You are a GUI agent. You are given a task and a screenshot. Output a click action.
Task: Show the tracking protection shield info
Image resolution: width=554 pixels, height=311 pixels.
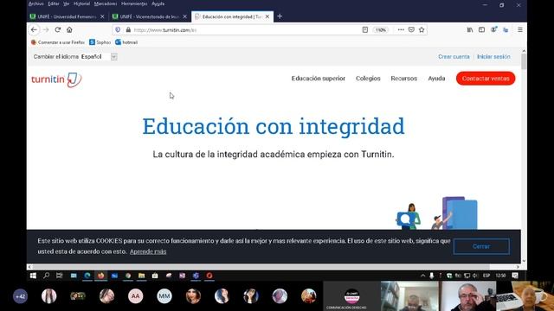(118, 30)
